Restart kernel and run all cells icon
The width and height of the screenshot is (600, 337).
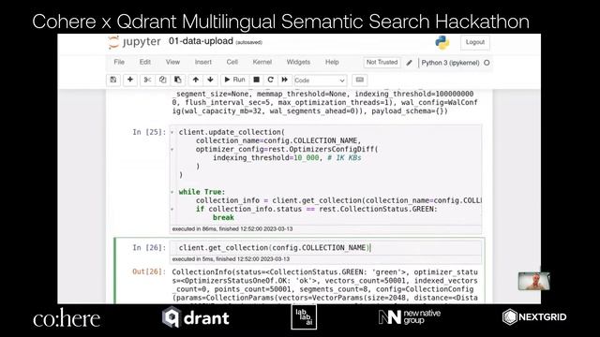285,80
